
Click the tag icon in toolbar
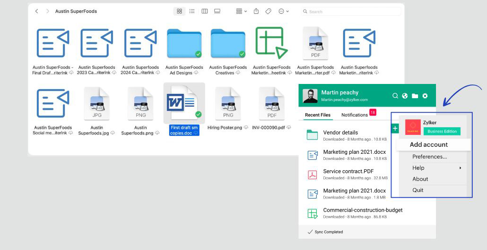[269, 11]
